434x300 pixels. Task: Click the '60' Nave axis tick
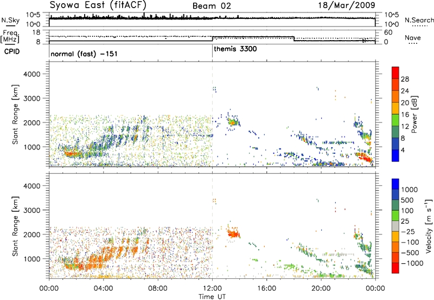[388, 32]
